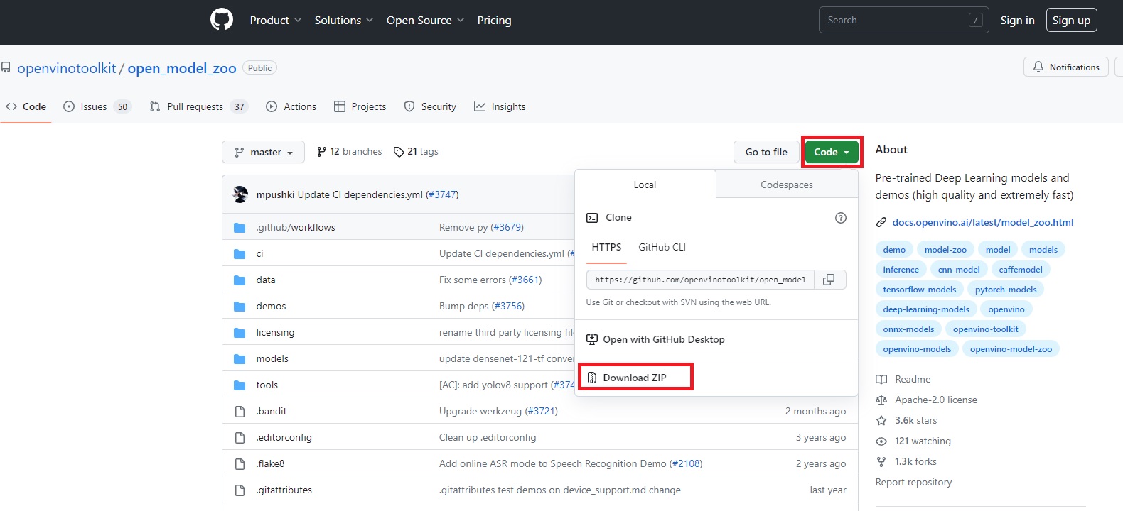Open the demos folder icon
The image size is (1123, 511).
240,306
